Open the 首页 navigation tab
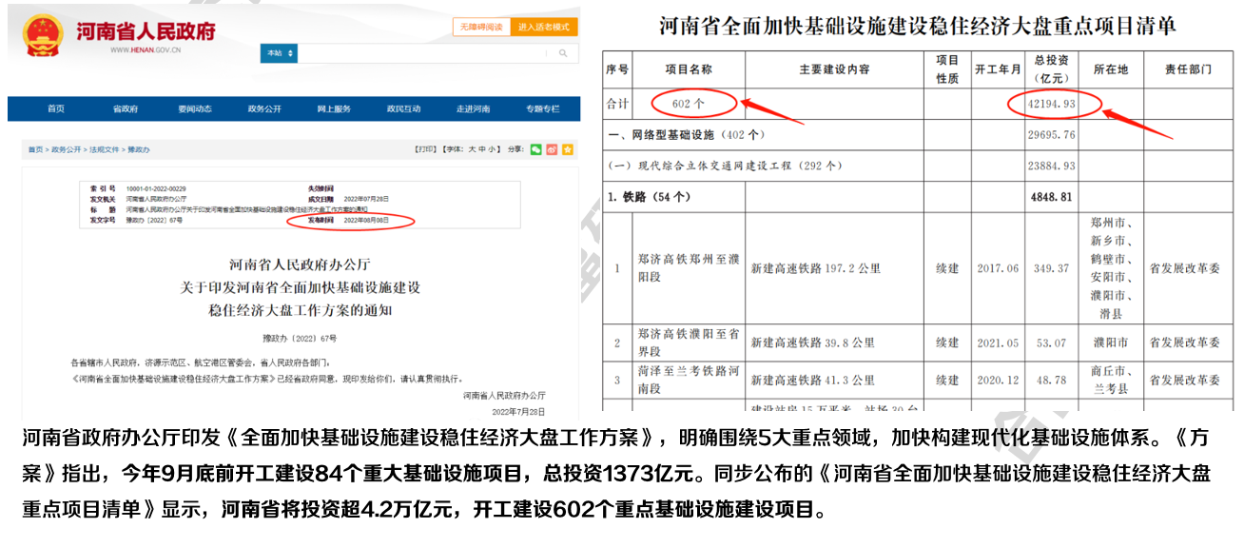 (56, 109)
